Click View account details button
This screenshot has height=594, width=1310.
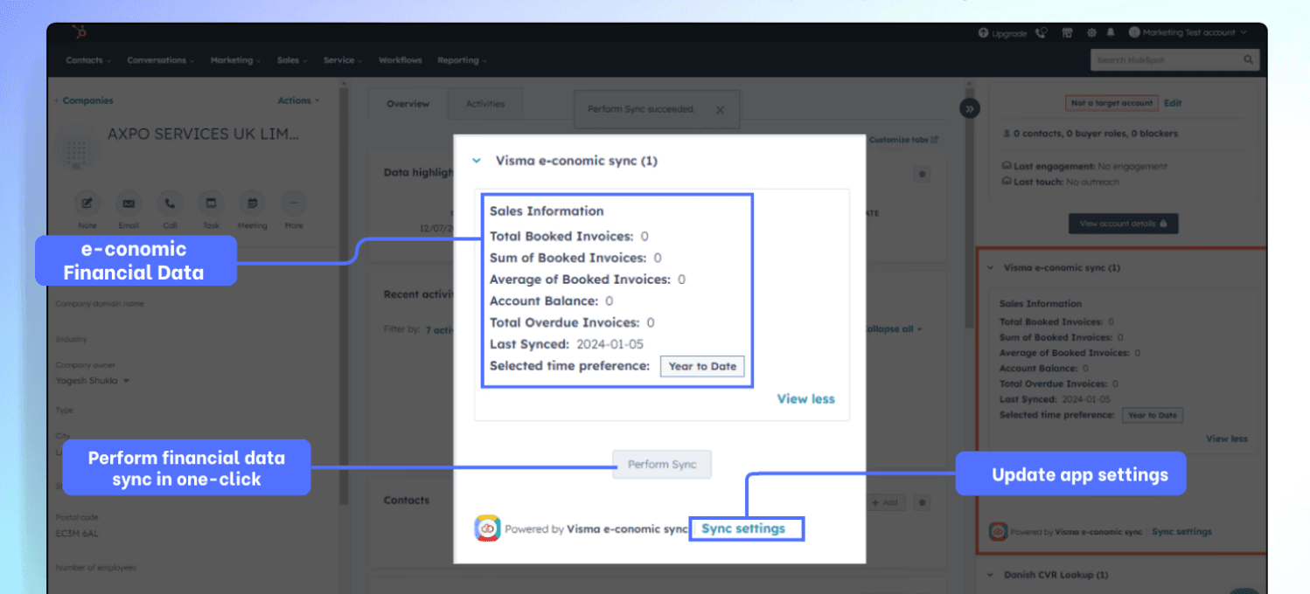coord(1123,224)
